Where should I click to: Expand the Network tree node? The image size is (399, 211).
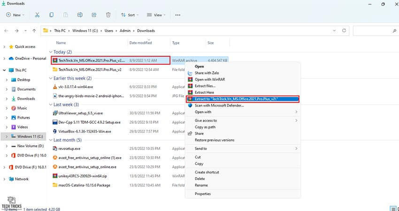pos(4,179)
